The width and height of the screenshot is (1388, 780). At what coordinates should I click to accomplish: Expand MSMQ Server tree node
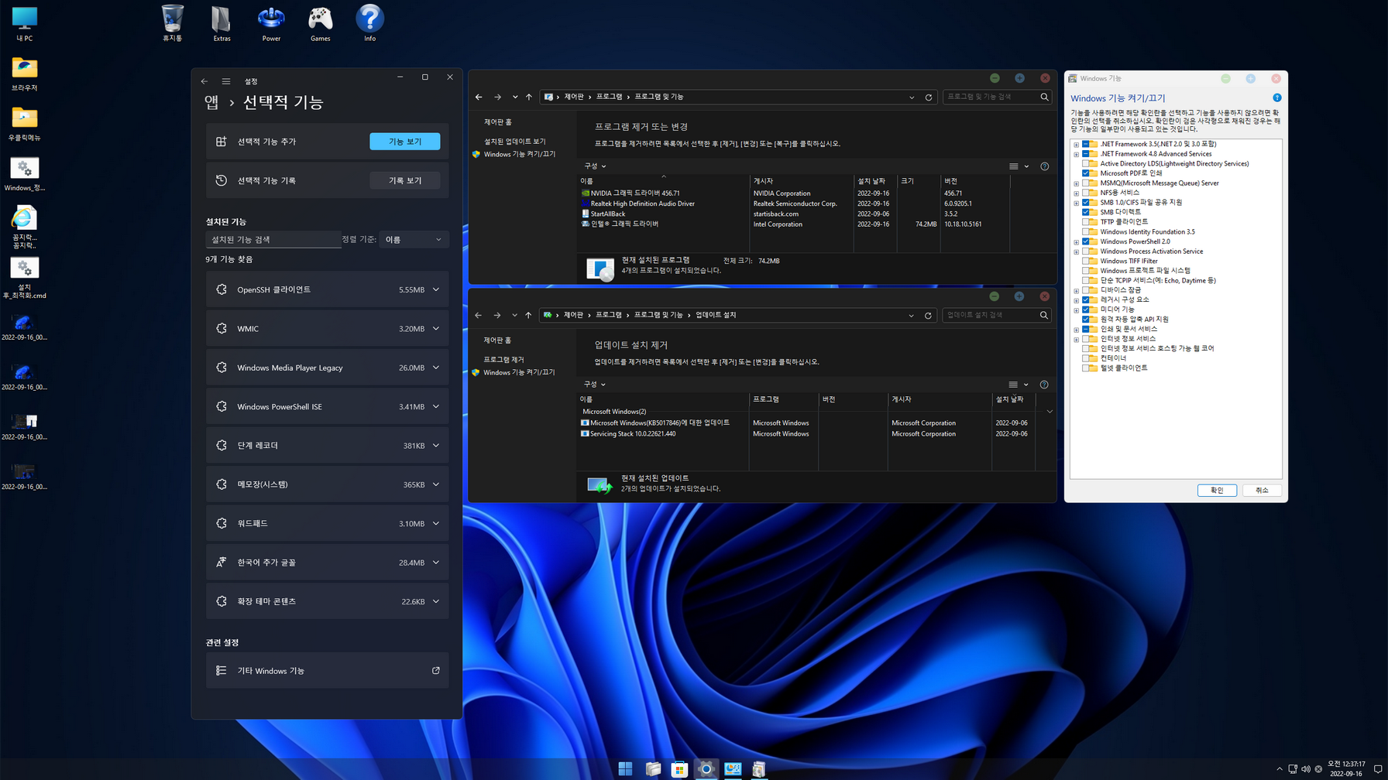point(1076,183)
